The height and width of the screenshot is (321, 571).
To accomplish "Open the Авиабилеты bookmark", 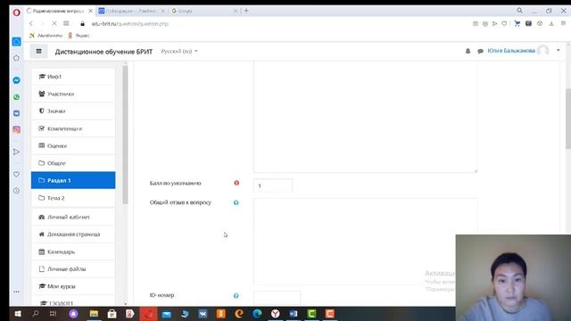I will [x=46, y=36].
